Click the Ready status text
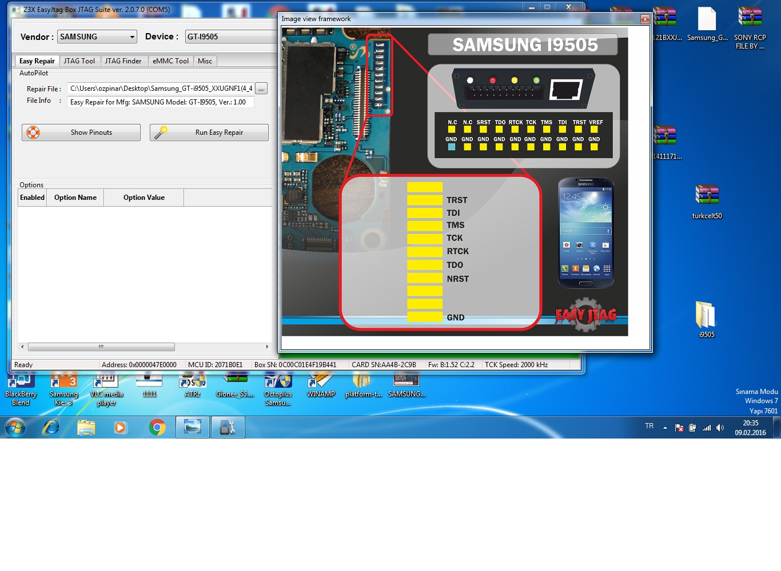Viewport: 781px width, 571px height. click(23, 365)
